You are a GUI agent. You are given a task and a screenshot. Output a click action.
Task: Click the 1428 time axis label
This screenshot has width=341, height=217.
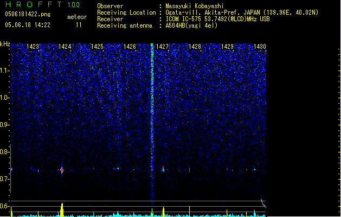pyautogui.click(x=195, y=47)
